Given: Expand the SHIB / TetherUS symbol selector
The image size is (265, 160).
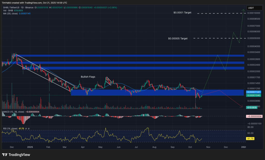Looking at the screenshot, I should [11, 8].
